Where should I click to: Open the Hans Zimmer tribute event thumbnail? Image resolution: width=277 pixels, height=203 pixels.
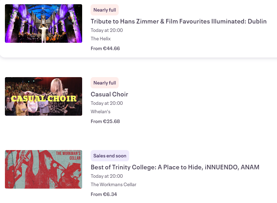[44, 23]
